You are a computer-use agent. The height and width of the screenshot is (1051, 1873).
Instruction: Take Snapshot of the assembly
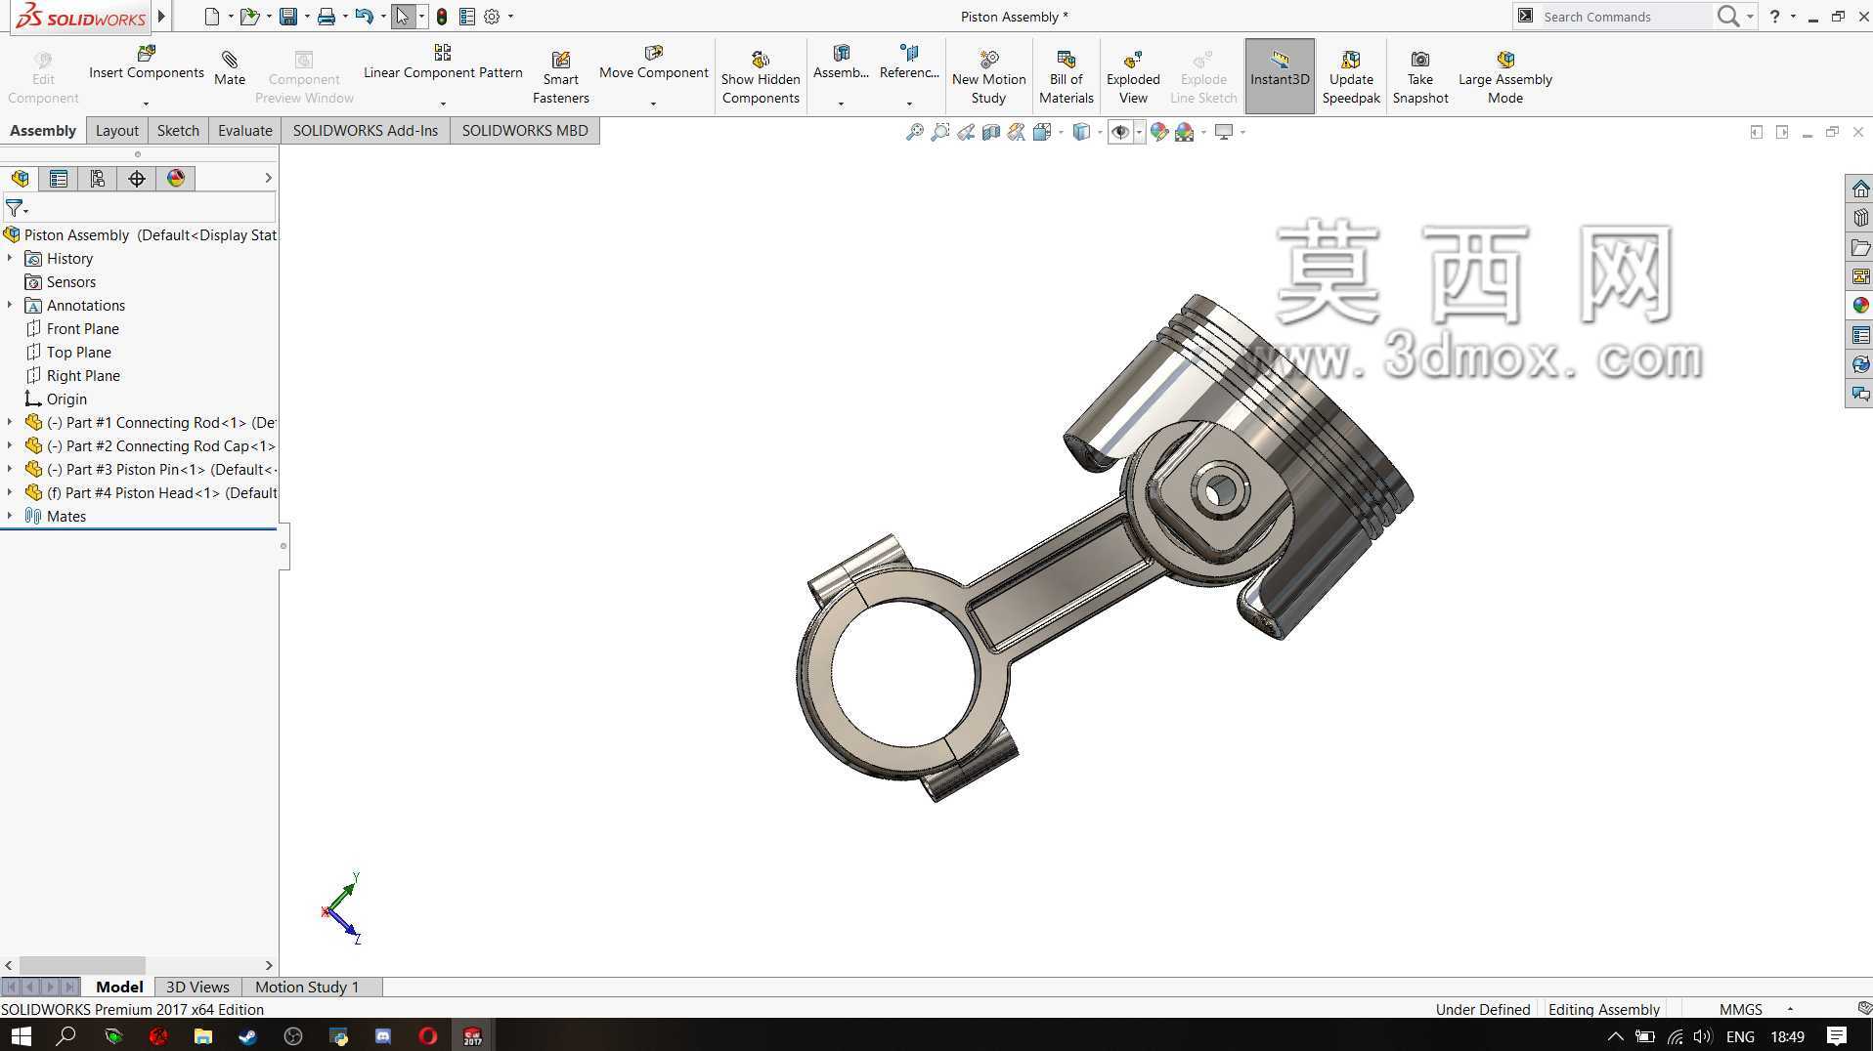[x=1420, y=77]
